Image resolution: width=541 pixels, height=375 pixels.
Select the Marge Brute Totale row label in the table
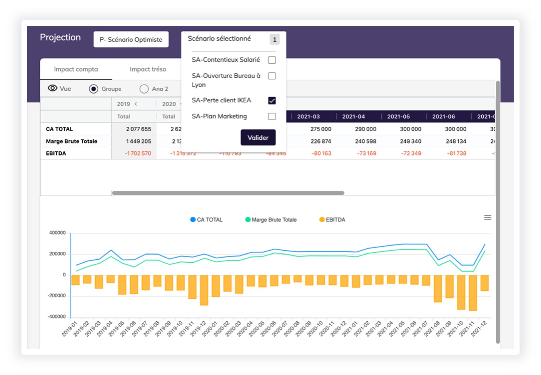point(72,141)
